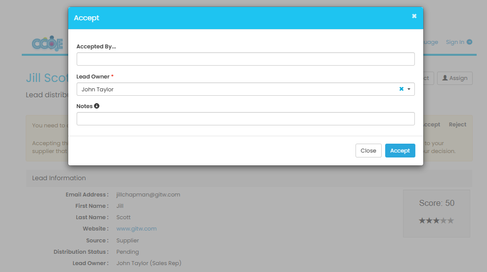Click the First Name value Jill

tap(120, 206)
